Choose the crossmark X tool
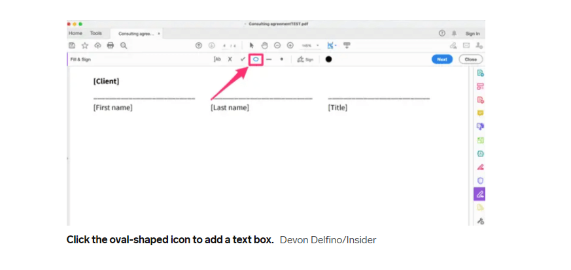The image size is (571, 270). coord(230,59)
